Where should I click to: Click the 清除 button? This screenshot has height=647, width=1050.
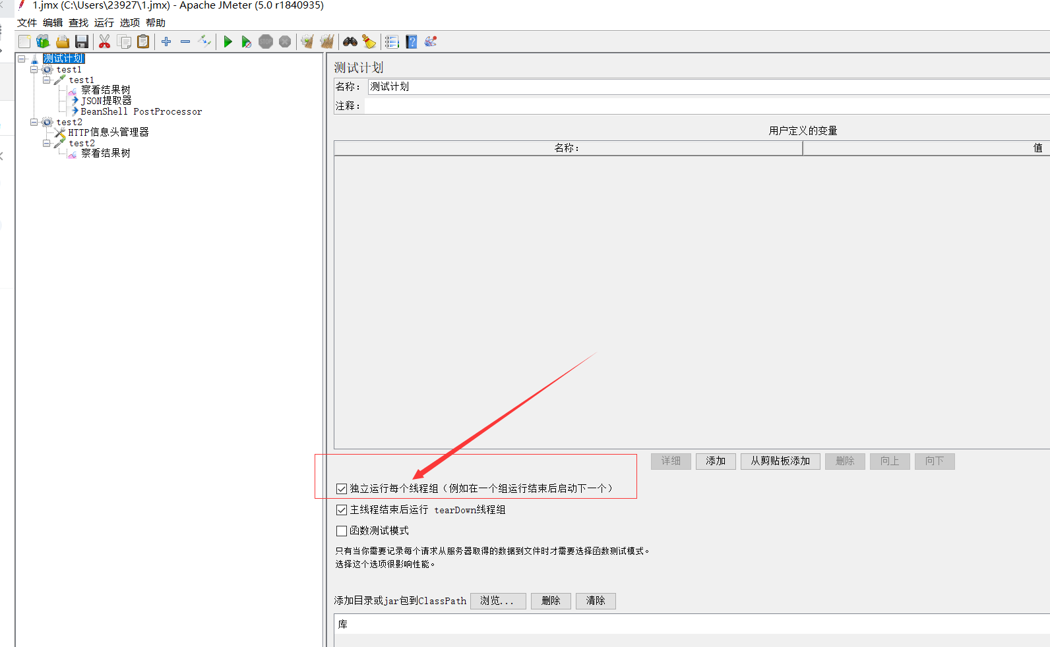coord(596,601)
